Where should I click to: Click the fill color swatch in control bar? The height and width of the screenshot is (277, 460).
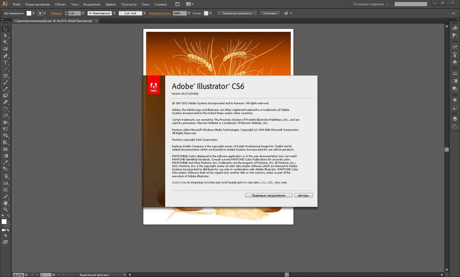coord(29,13)
